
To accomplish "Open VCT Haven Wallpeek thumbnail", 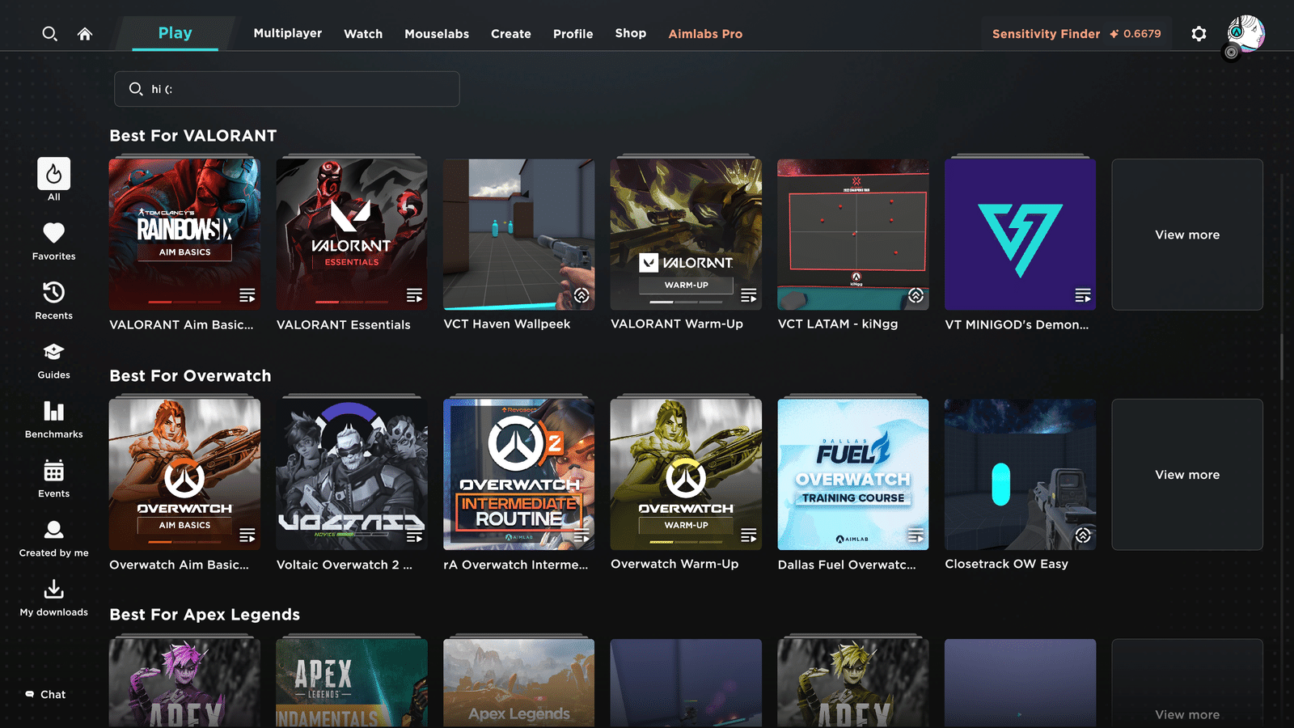I will [519, 235].
